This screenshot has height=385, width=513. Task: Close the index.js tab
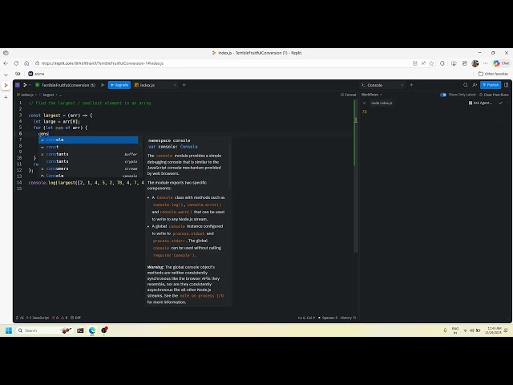point(175,85)
